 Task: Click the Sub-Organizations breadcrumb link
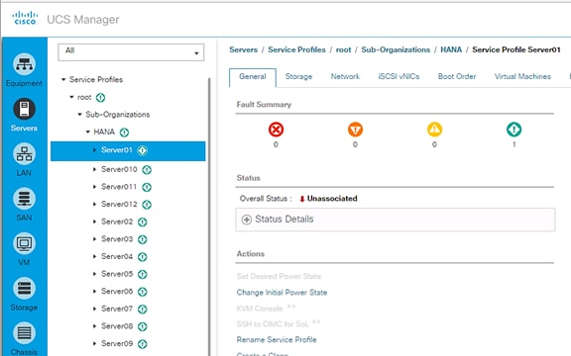tap(396, 49)
